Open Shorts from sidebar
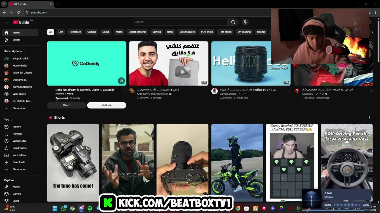Viewport: 380px width, 213px height. pos(20,40)
